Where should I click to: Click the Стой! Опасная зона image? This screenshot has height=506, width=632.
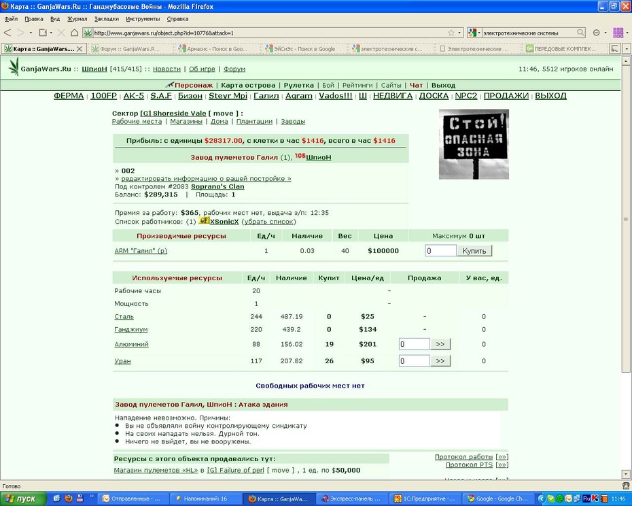tap(474, 144)
